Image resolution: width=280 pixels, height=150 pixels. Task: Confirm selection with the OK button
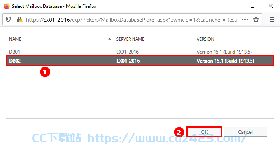(204, 132)
